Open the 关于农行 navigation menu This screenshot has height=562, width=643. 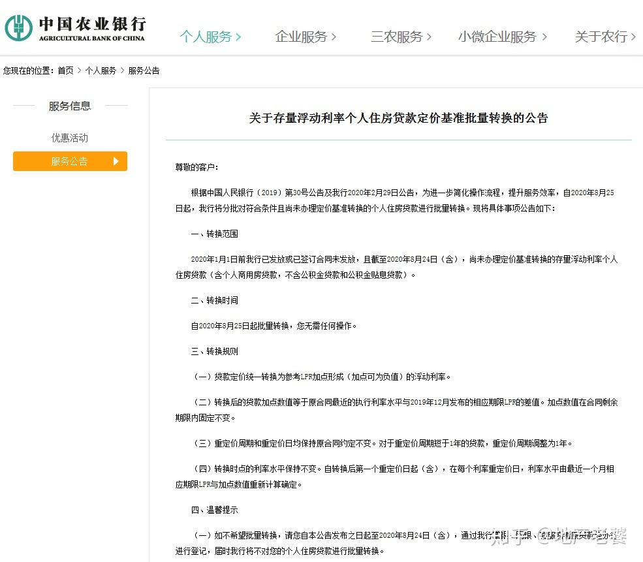point(605,37)
